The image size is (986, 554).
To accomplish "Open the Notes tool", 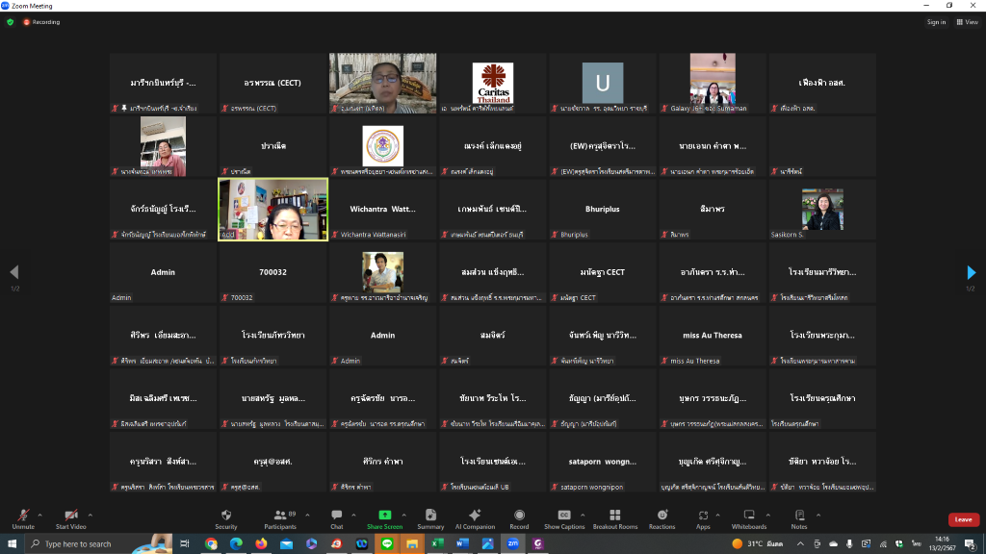I will pyautogui.click(x=799, y=518).
